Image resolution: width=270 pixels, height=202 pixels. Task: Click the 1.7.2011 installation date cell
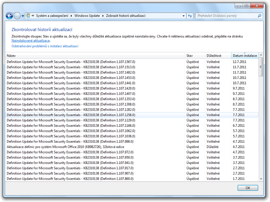[x=239, y=179]
